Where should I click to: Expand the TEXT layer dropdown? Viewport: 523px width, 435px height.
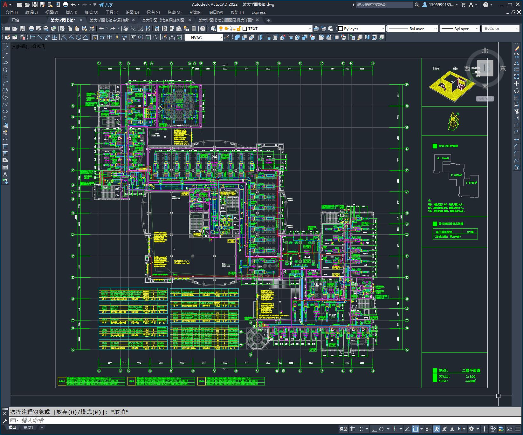(310, 29)
